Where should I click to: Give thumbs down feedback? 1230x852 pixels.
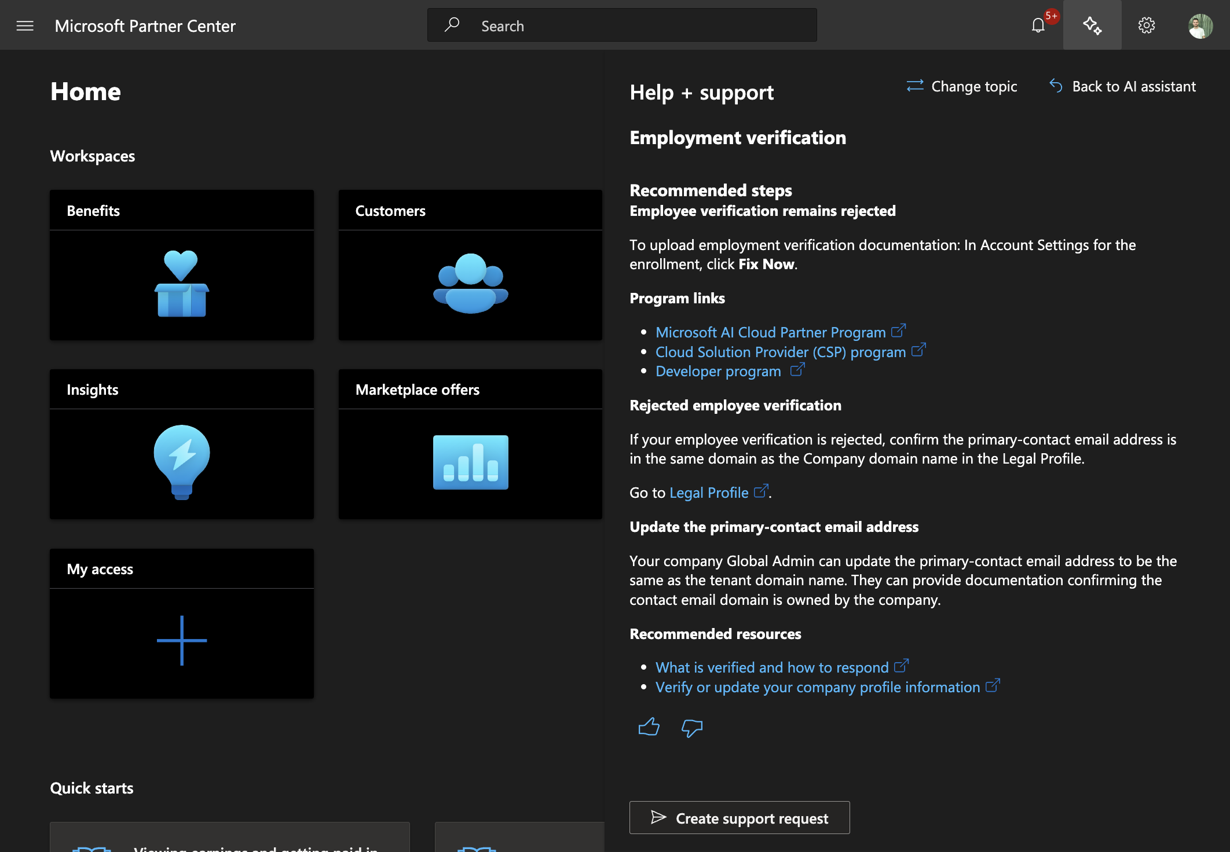[692, 728]
